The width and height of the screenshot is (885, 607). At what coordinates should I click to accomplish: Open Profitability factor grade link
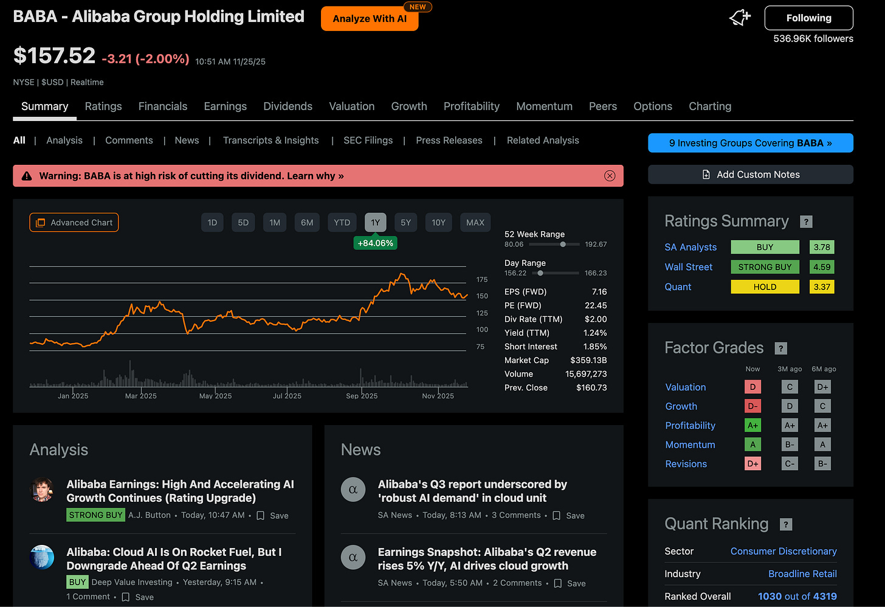pyautogui.click(x=690, y=426)
